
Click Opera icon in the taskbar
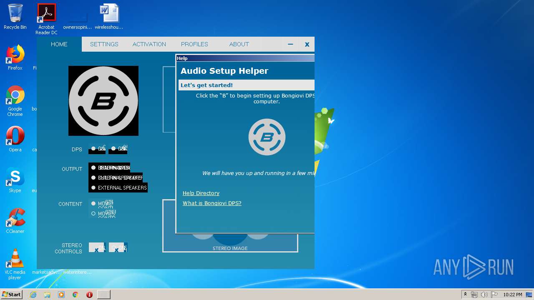(x=89, y=295)
